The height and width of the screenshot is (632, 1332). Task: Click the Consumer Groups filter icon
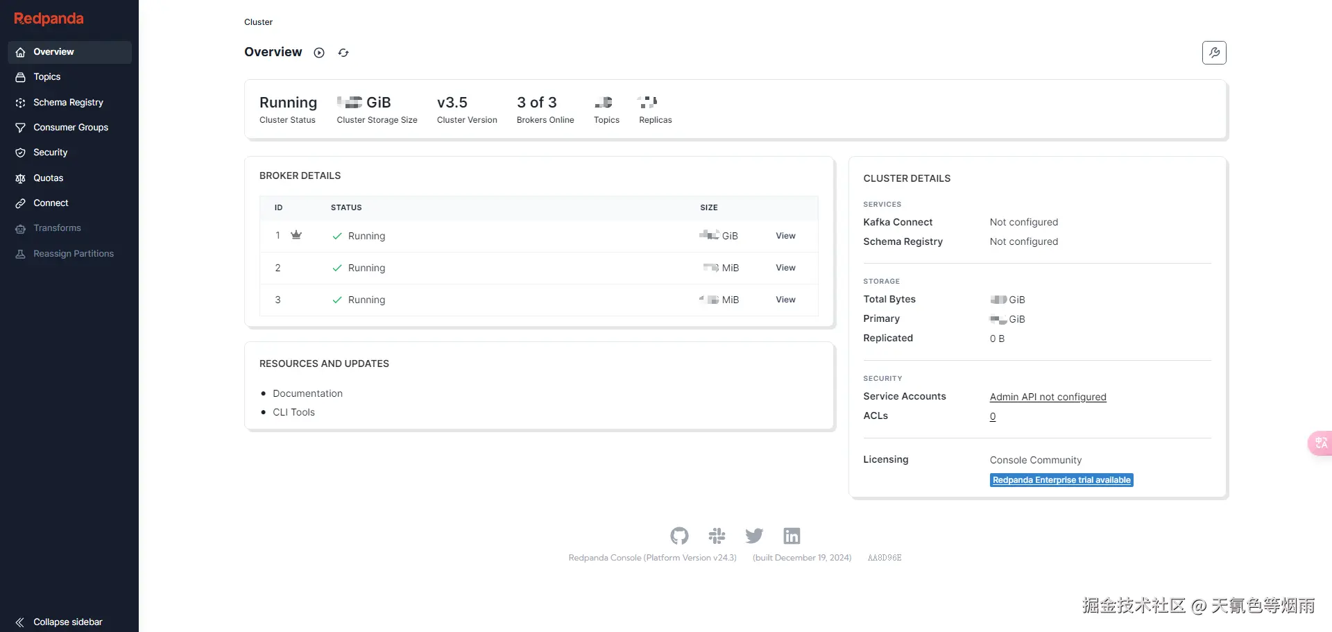click(x=21, y=128)
